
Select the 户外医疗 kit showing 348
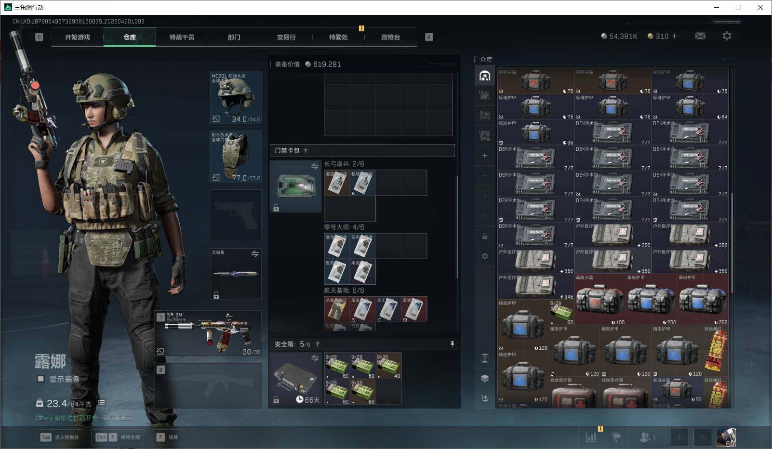536,287
